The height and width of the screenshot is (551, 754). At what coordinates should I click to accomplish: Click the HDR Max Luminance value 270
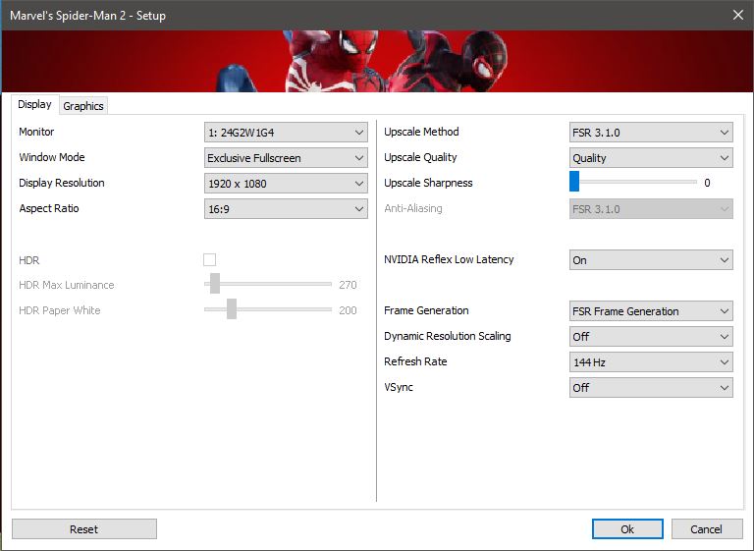coord(348,285)
